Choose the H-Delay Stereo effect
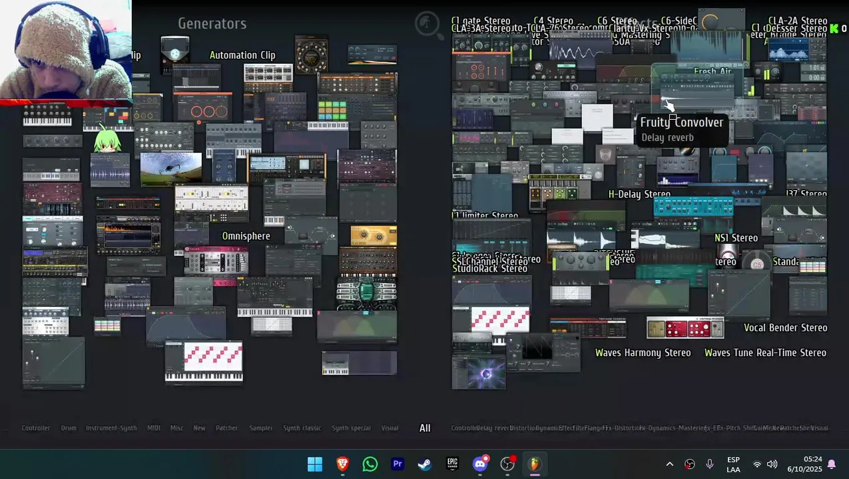 click(639, 194)
